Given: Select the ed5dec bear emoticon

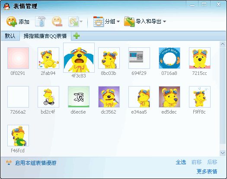Looking at the screenshot, I should [x=169, y=97].
